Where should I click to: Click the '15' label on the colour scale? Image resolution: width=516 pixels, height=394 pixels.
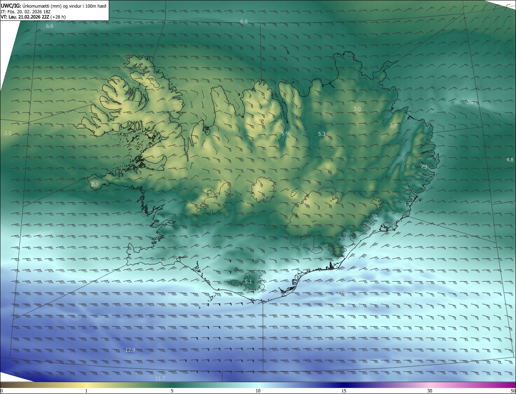[x=344, y=391]
